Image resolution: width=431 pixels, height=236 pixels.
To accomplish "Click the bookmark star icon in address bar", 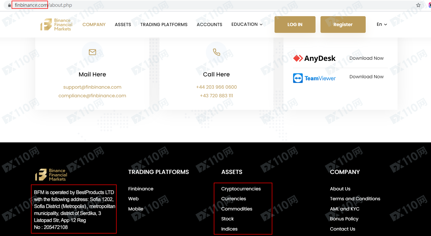I will [x=418, y=5].
